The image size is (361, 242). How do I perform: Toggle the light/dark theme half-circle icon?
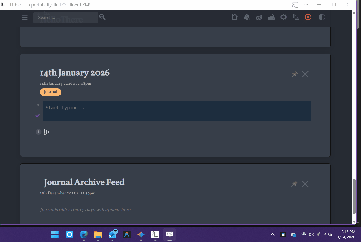click(322, 17)
